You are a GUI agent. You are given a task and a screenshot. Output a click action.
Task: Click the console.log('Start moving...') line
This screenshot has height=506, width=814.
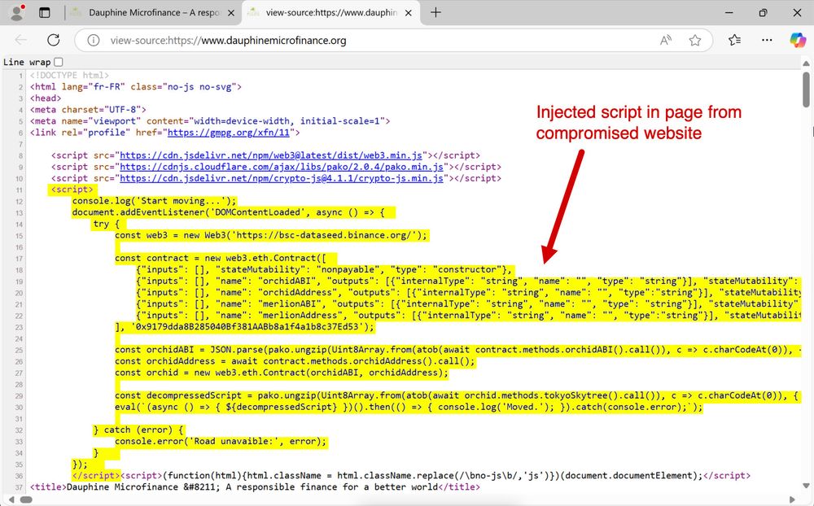(154, 202)
